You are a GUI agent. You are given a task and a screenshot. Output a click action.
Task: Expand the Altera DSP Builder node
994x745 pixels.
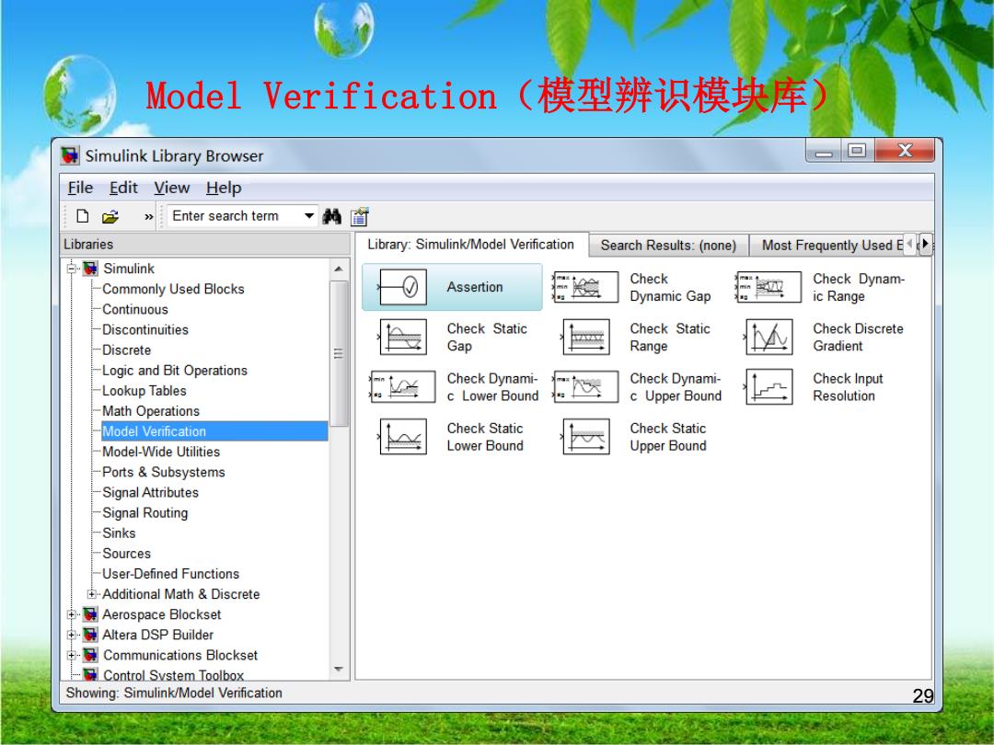[72, 635]
